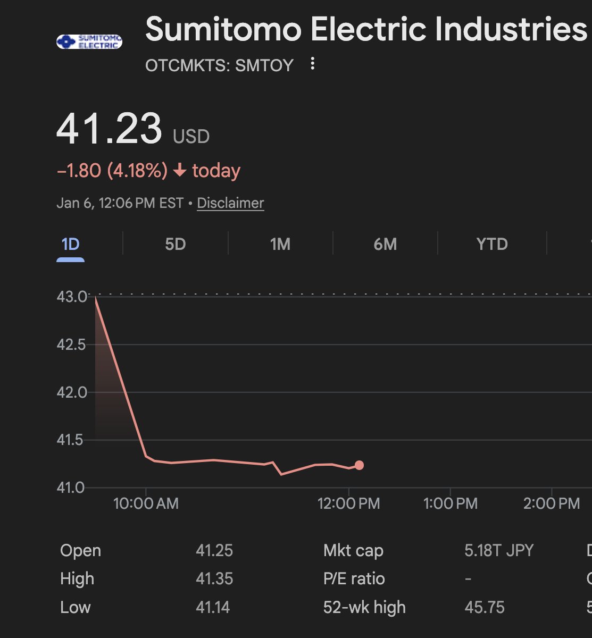The width and height of the screenshot is (592, 638).
Task: Click the 1:00 PM time axis label
Action: click(x=450, y=503)
